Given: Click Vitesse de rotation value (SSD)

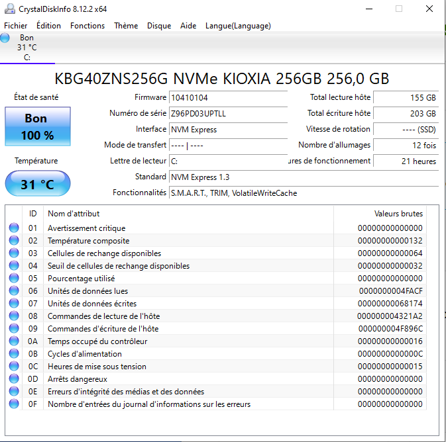Looking at the screenshot, I should [406, 130].
